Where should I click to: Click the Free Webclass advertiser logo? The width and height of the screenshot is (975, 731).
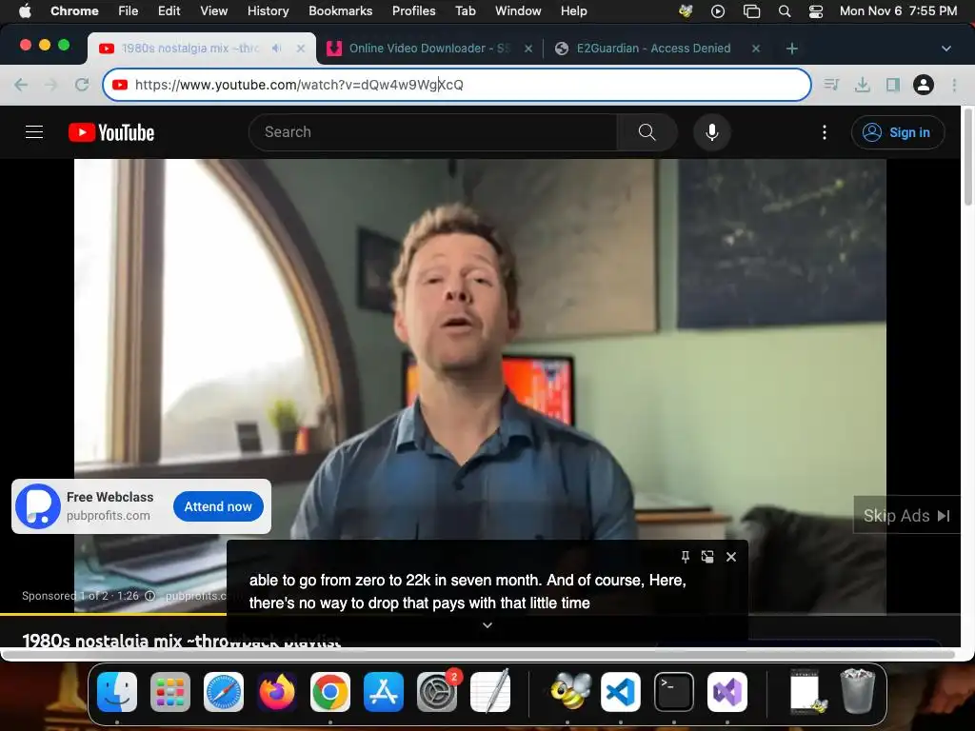point(38,506)
